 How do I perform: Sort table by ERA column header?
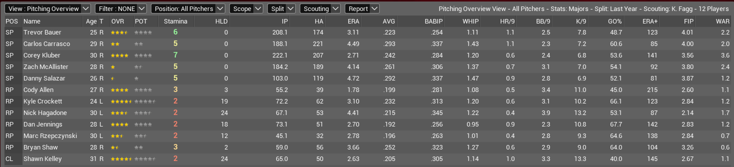click(x=353, y=21)
